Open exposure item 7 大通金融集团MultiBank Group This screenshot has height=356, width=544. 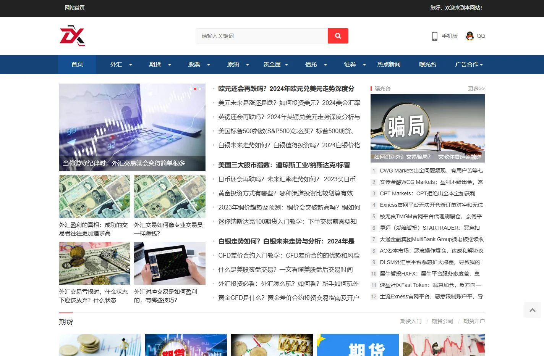pyautogui.click(x=432, y=239)
